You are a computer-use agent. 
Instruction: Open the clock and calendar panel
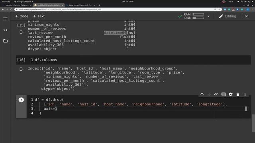coord(127,2)
